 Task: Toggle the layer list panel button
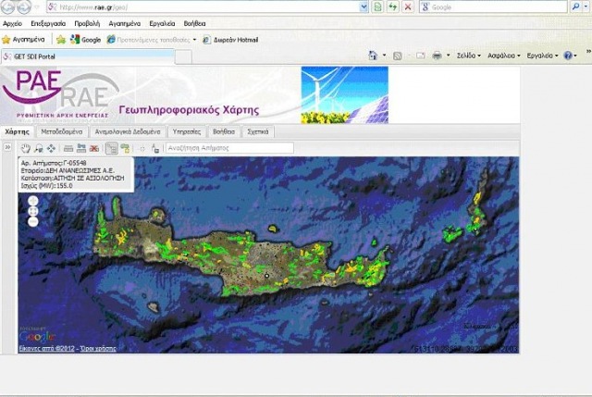coord(111,148)
